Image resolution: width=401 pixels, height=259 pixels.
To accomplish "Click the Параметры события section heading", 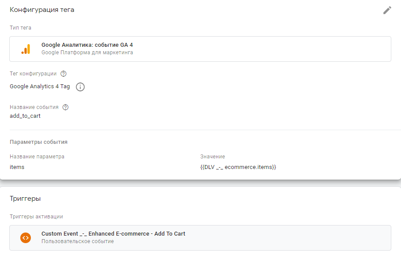I will pyautogui.click(x=38, y=142).
